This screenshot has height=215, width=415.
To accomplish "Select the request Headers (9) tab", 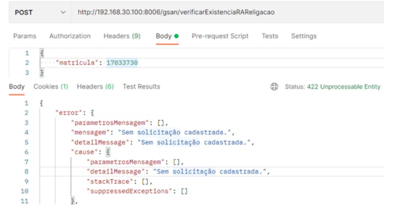I will point(122,36).
